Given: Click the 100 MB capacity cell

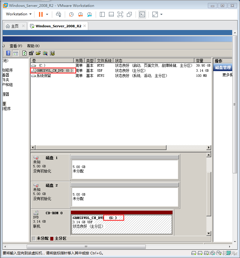Looking at the screenshot, I should (202, 76).
